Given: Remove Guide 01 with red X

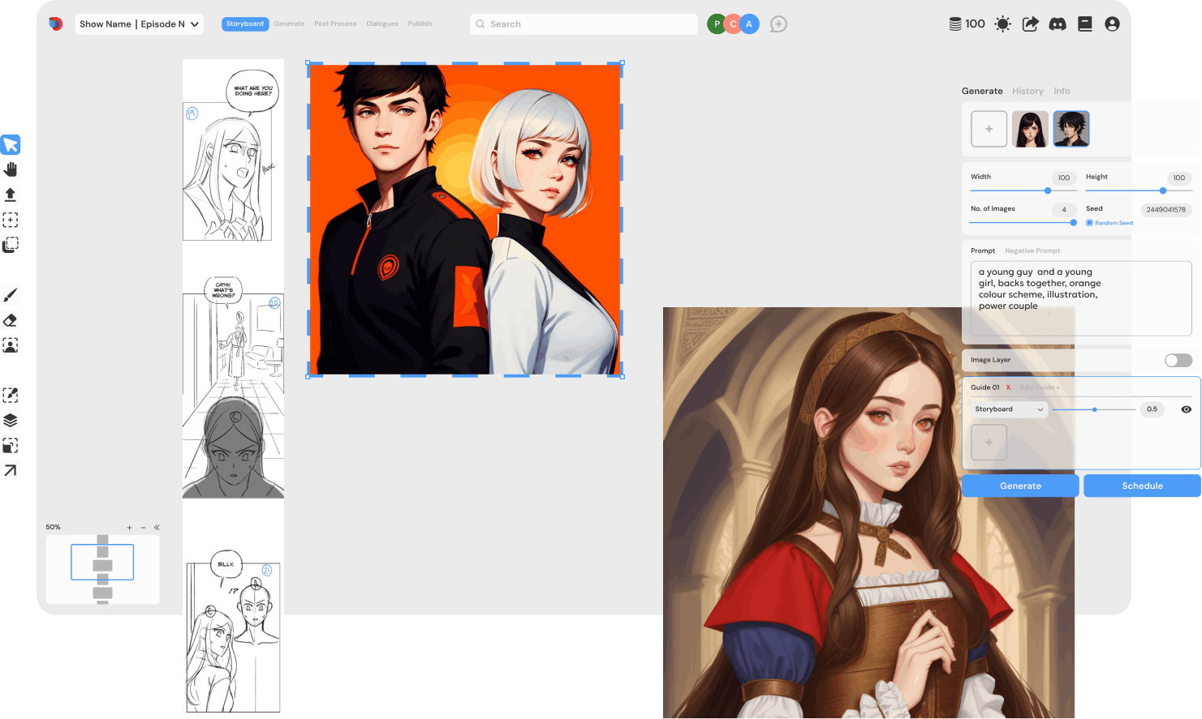Looking at the screenshot, I should (1008, 387).
